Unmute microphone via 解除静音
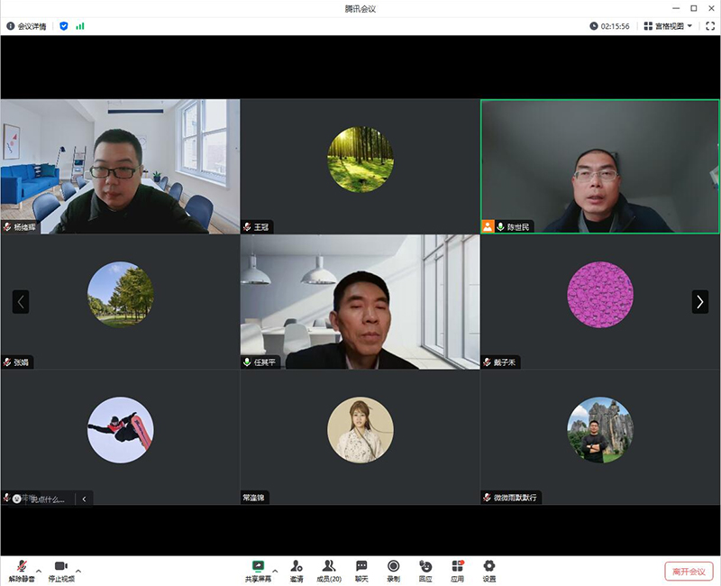The image size is (721, 586). 20,567
